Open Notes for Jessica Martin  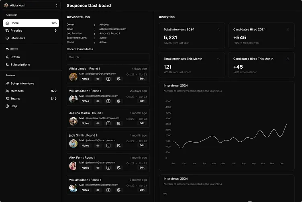click(x=85, y=123)
